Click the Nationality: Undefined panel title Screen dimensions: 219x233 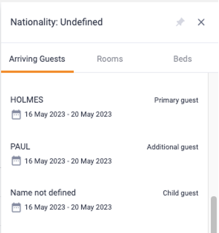tap(56, 22)
